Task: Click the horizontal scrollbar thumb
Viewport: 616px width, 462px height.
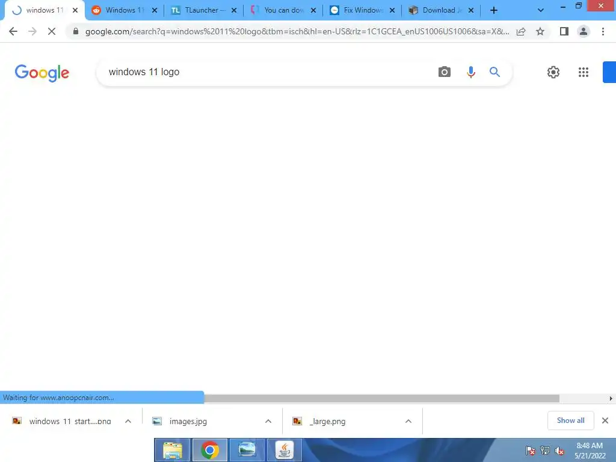Action: tap(381, 398)
